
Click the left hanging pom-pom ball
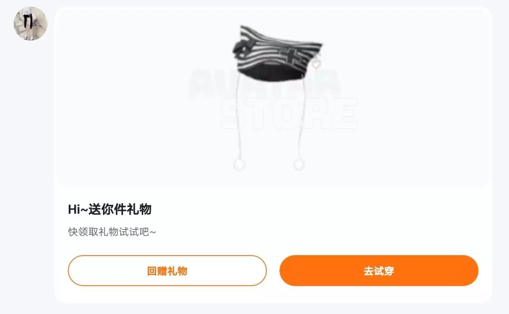point(239,164)
